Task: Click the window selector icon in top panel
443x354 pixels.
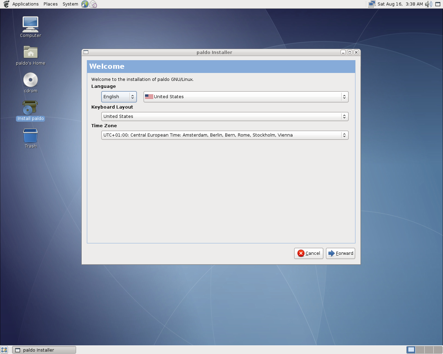Action: 438,4
